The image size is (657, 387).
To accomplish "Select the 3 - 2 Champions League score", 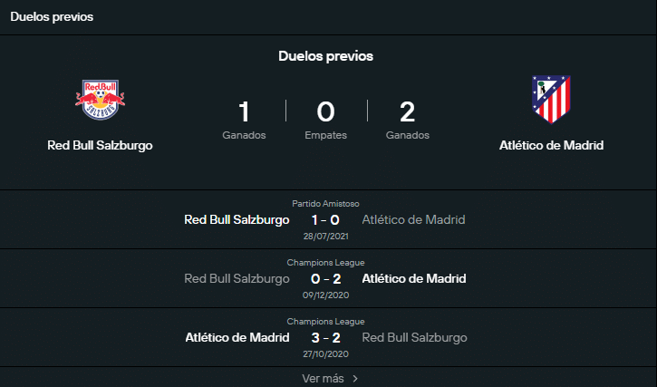I will (x=325, y=337).
